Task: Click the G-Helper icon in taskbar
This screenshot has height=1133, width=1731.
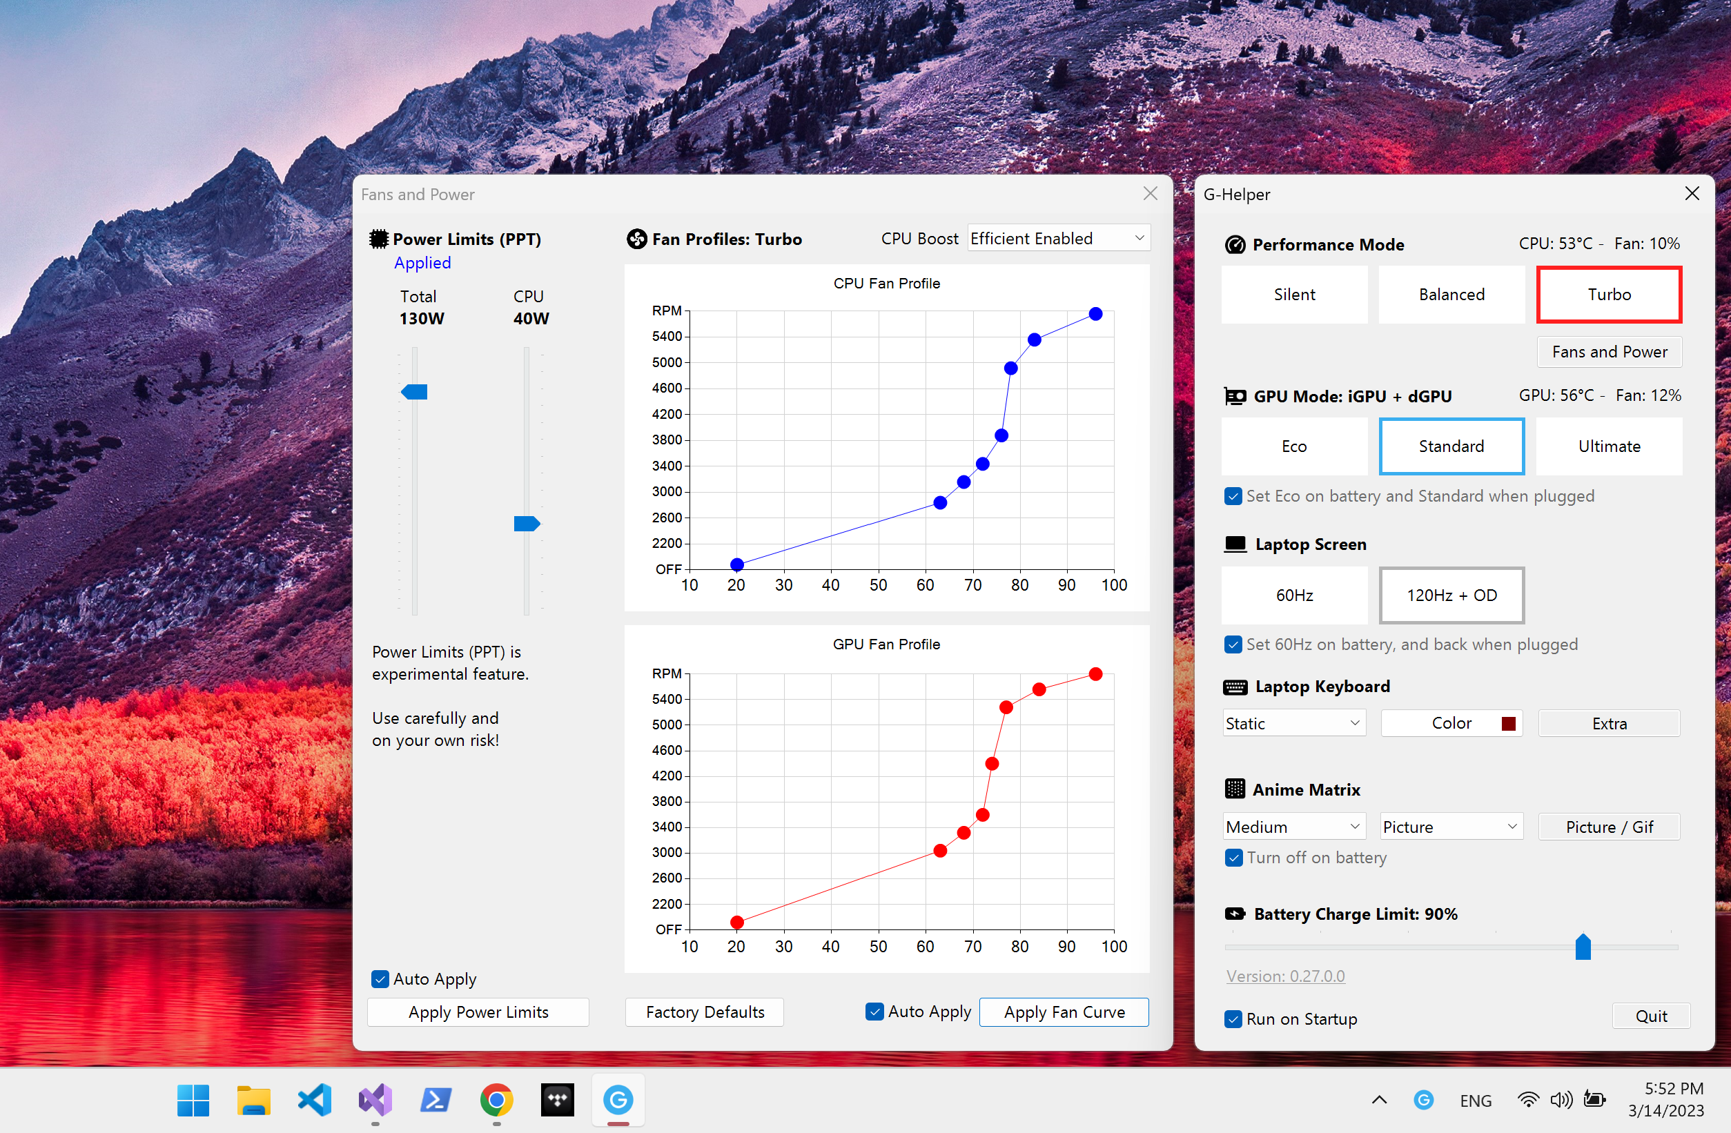Action: 618,1100
